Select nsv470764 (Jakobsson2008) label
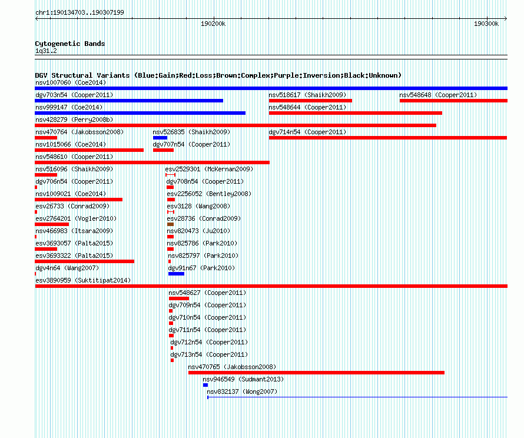Image resolution: width=524 pixels, height=438 pixels. 79,132
